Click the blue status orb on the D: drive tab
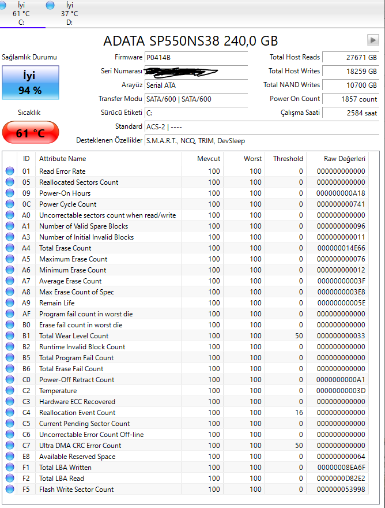The height and width of the screenshot is (508, 385). (50, 5)
